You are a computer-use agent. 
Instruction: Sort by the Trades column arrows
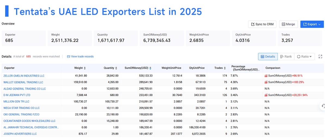tap(225, 68)
